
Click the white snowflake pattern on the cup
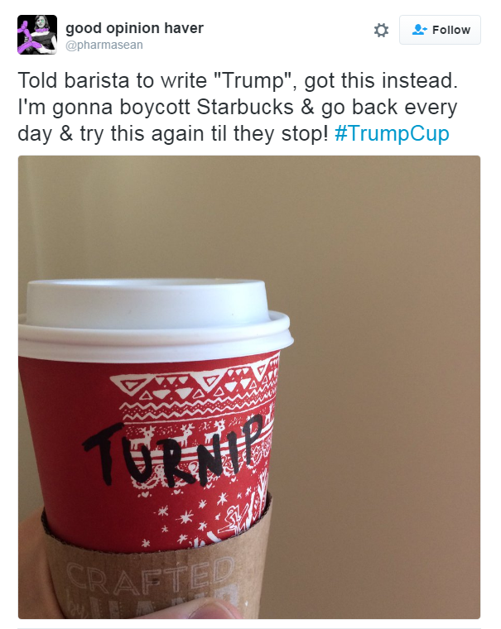pyautogui.click(x=185, y=517)
